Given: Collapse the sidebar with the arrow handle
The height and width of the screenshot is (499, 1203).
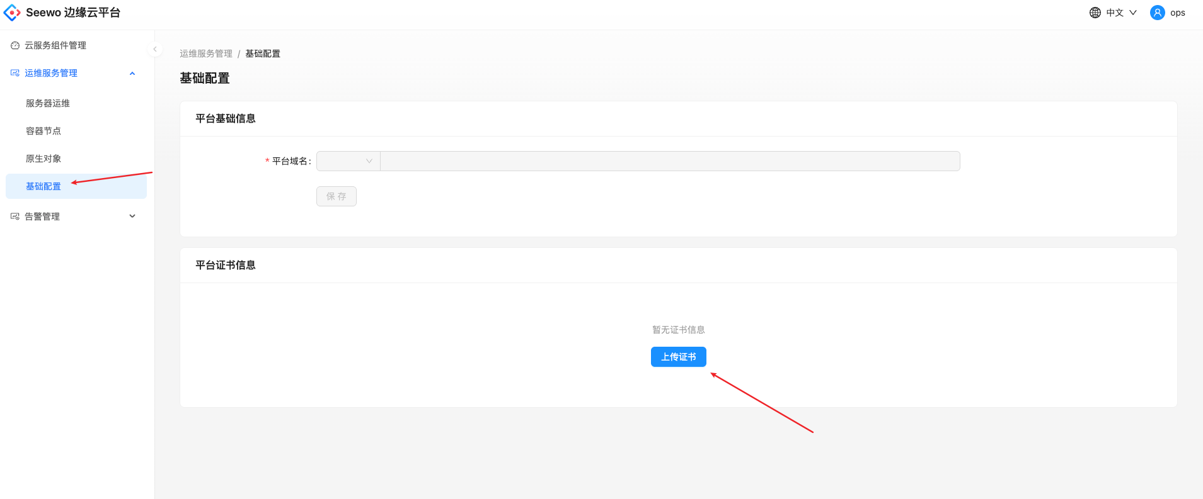Looking at the screenshot, I should pos(154,49).
